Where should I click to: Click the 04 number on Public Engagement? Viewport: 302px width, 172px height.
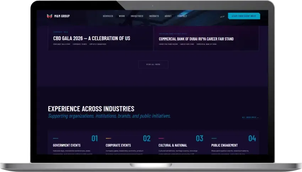[252, 138]
